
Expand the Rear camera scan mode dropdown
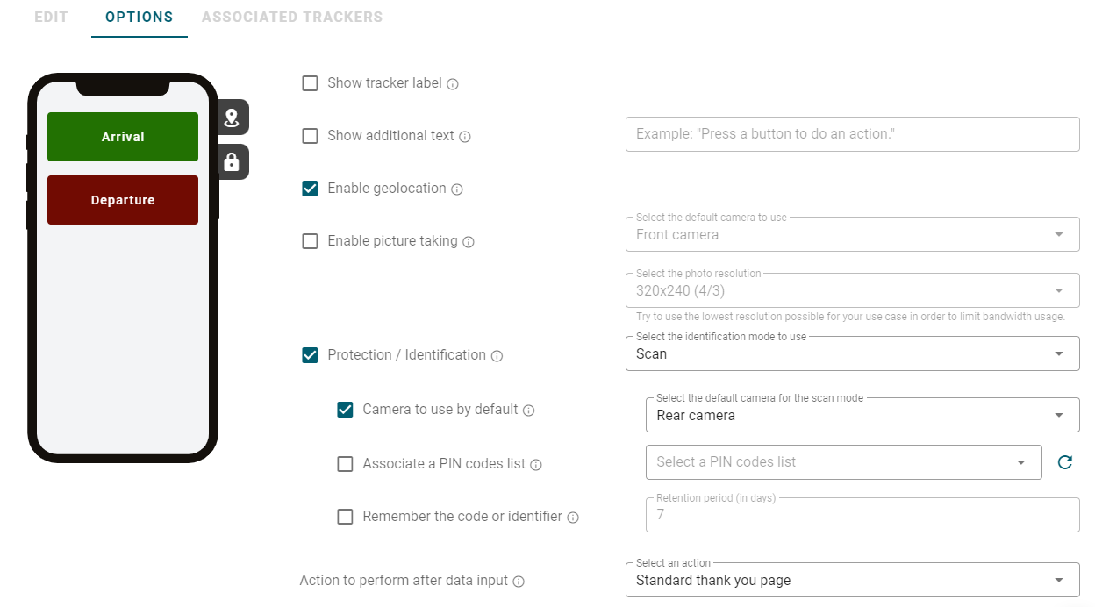(862, 415)
